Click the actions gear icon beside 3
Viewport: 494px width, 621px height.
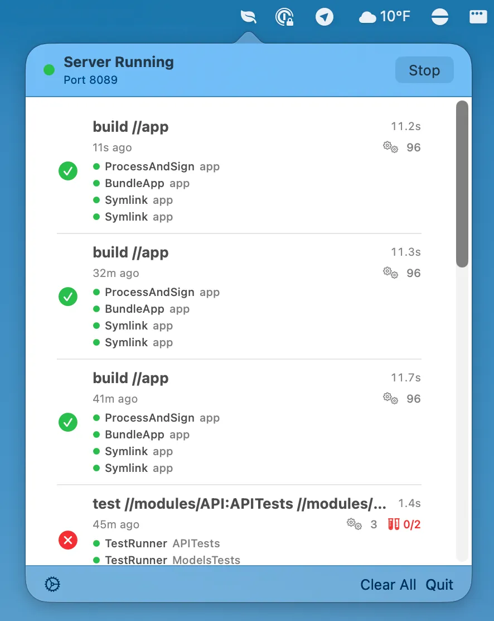(x=354, y=524)
